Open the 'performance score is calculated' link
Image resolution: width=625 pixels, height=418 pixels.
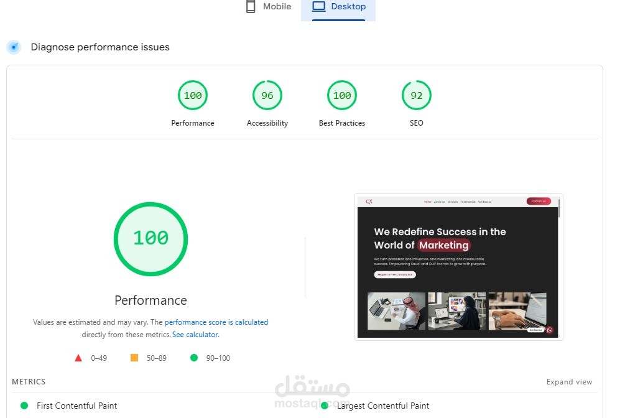click(x=216, y=322)
